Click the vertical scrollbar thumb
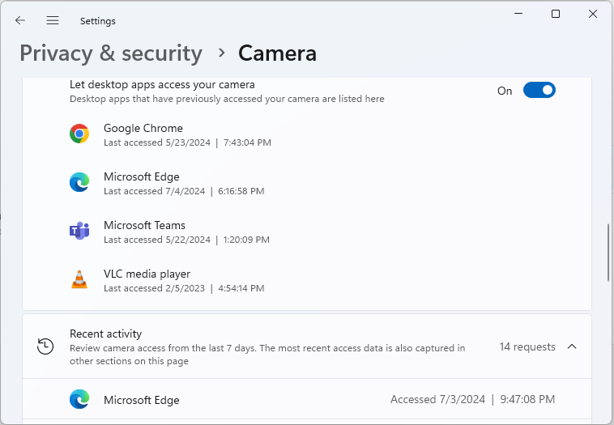This screenshot has width=614, height=425. tap(608, 252)
